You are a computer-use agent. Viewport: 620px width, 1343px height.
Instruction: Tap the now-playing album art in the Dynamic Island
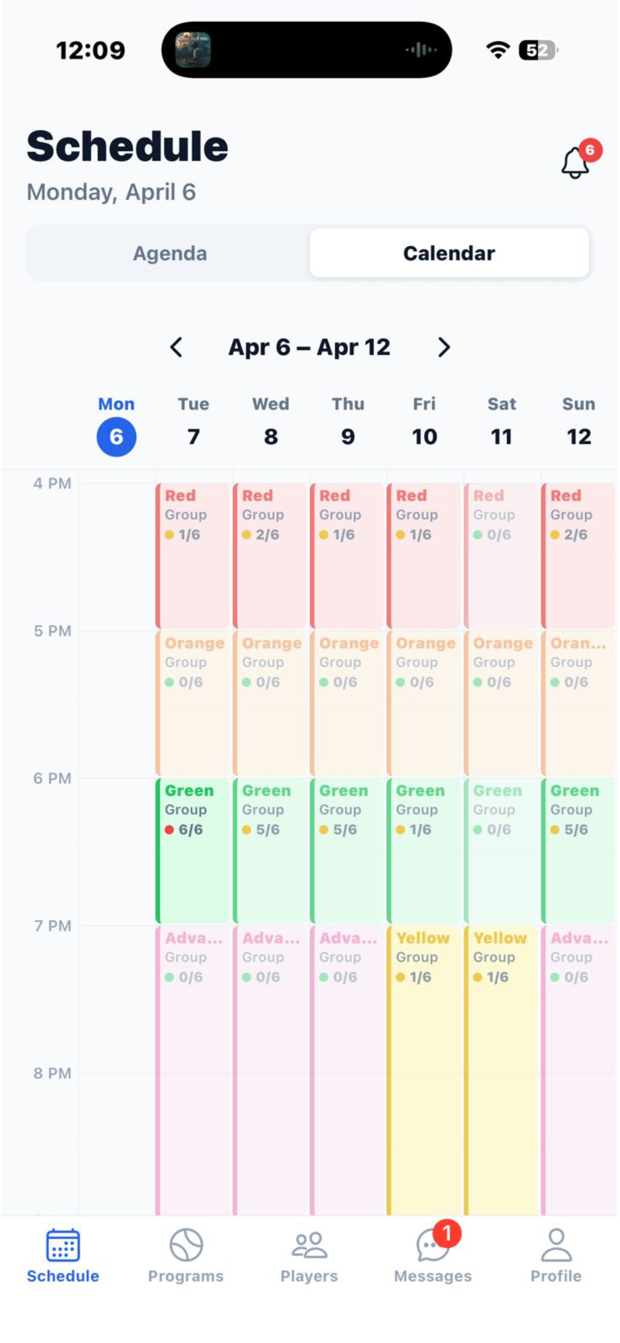pos(193,50)
